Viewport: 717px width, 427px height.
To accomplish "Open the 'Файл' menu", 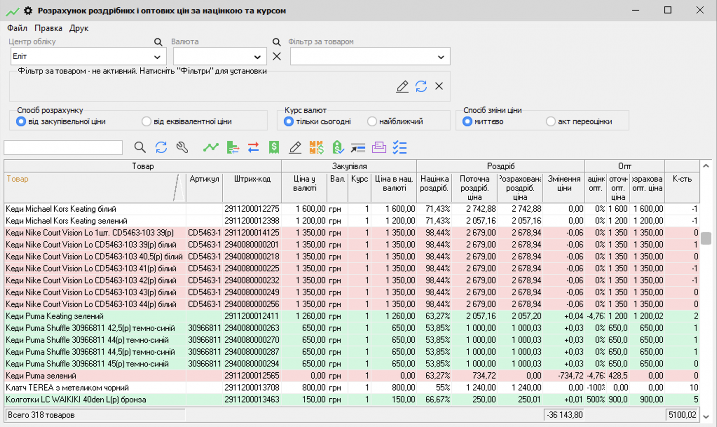I will click(x=17, y=28).
